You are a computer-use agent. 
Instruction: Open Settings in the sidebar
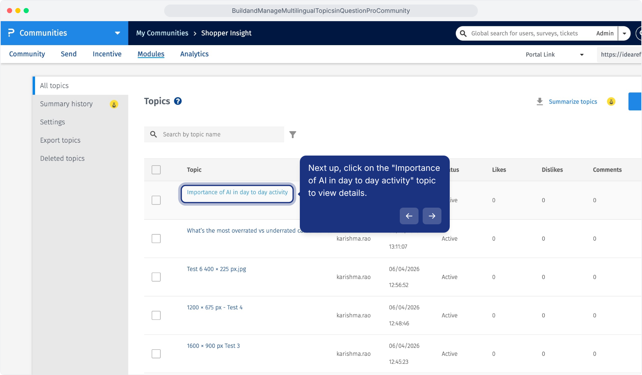(x=52, y=122)
